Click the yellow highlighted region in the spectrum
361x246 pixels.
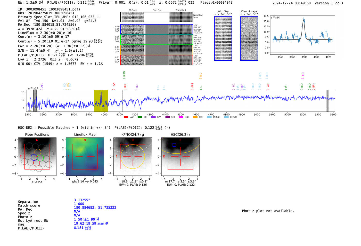click(x=101, y=101)
